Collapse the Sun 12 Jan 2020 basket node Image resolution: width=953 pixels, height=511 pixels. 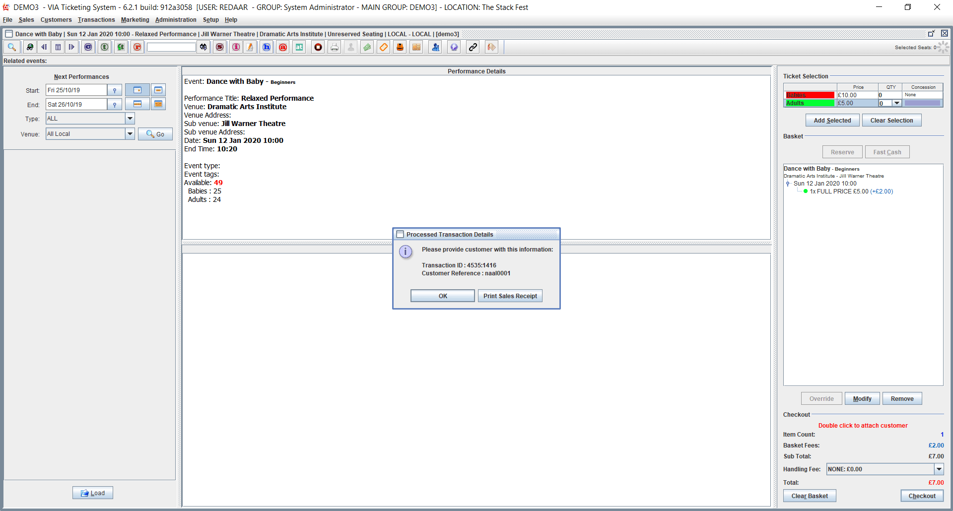788,184
